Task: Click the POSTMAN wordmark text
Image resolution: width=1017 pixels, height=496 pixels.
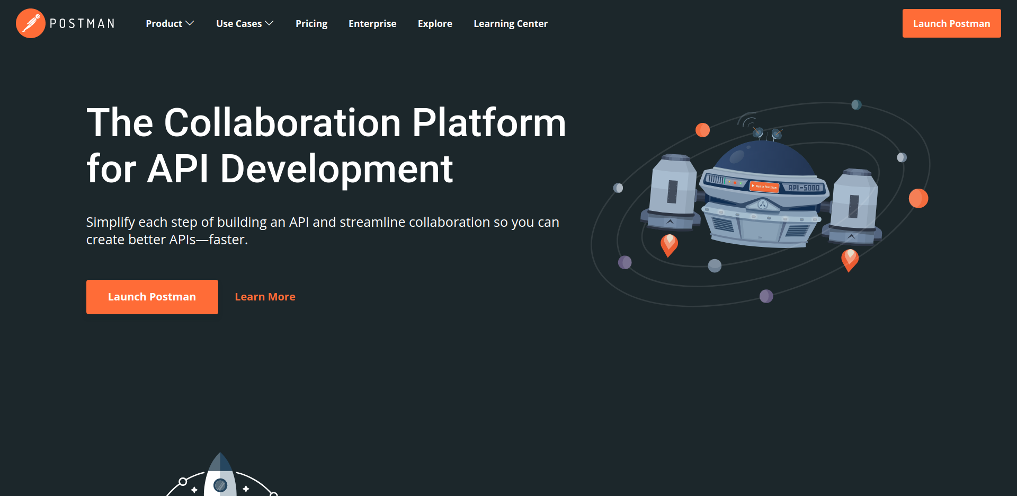Action: click(x=82, y=24)
